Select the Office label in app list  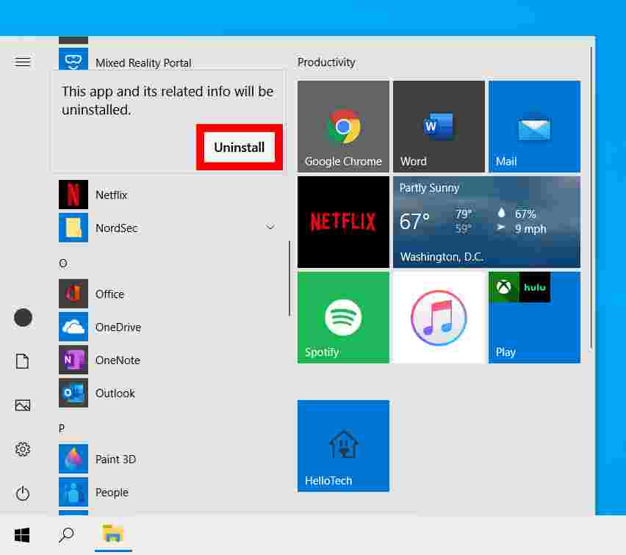click(x=109, y=294)
